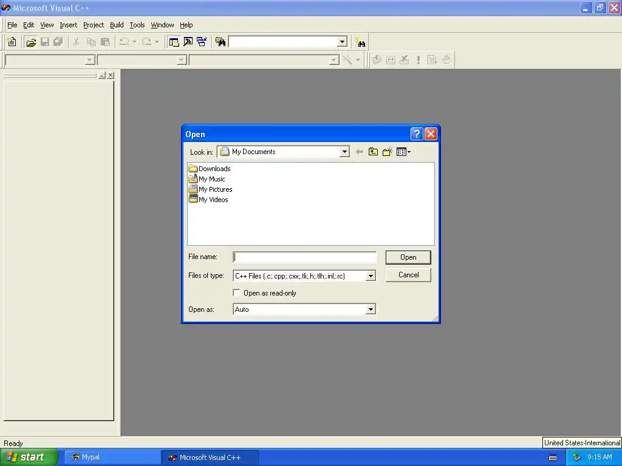Click the binoculars Search icon
The width and height of the screenshot is (622, 466).
point(361,42)
